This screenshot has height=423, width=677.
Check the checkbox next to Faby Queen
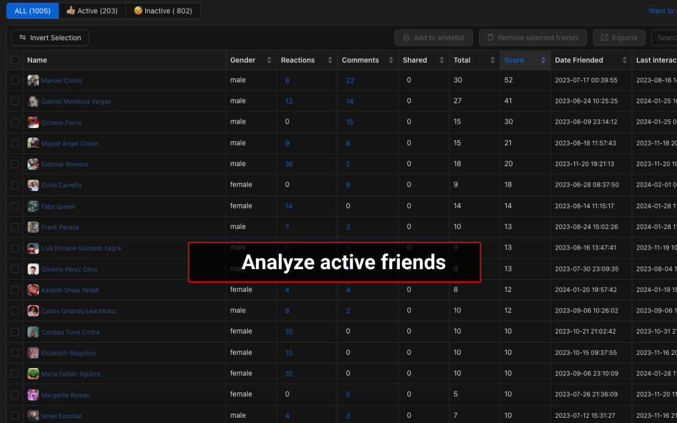(x=15, y=206)
